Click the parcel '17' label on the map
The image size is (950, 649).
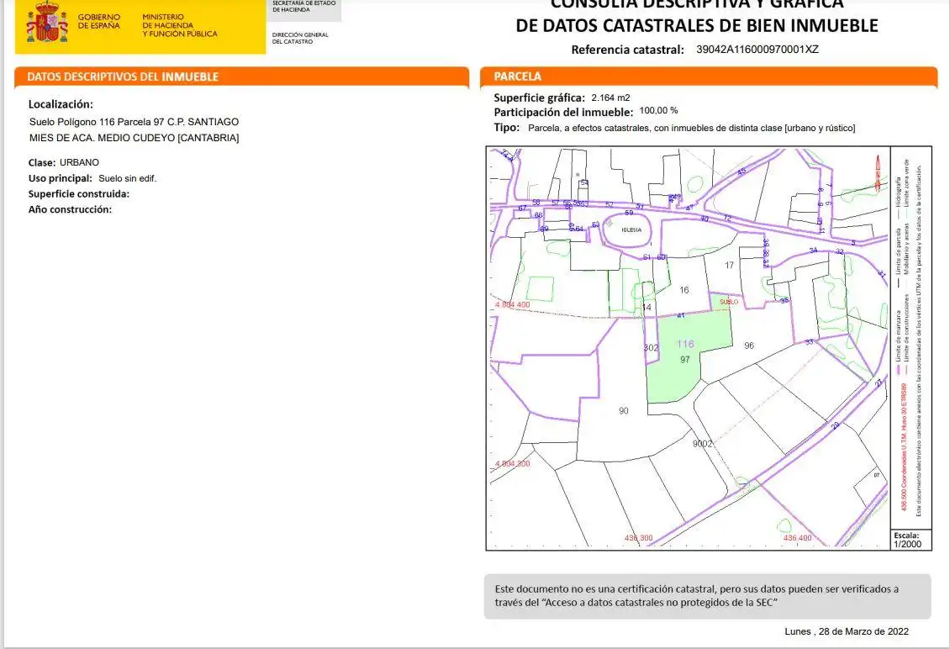729,265
